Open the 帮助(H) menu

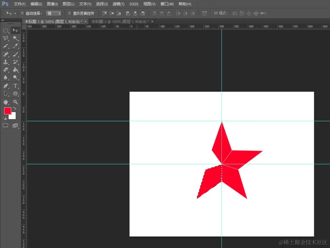coord(185,4)
